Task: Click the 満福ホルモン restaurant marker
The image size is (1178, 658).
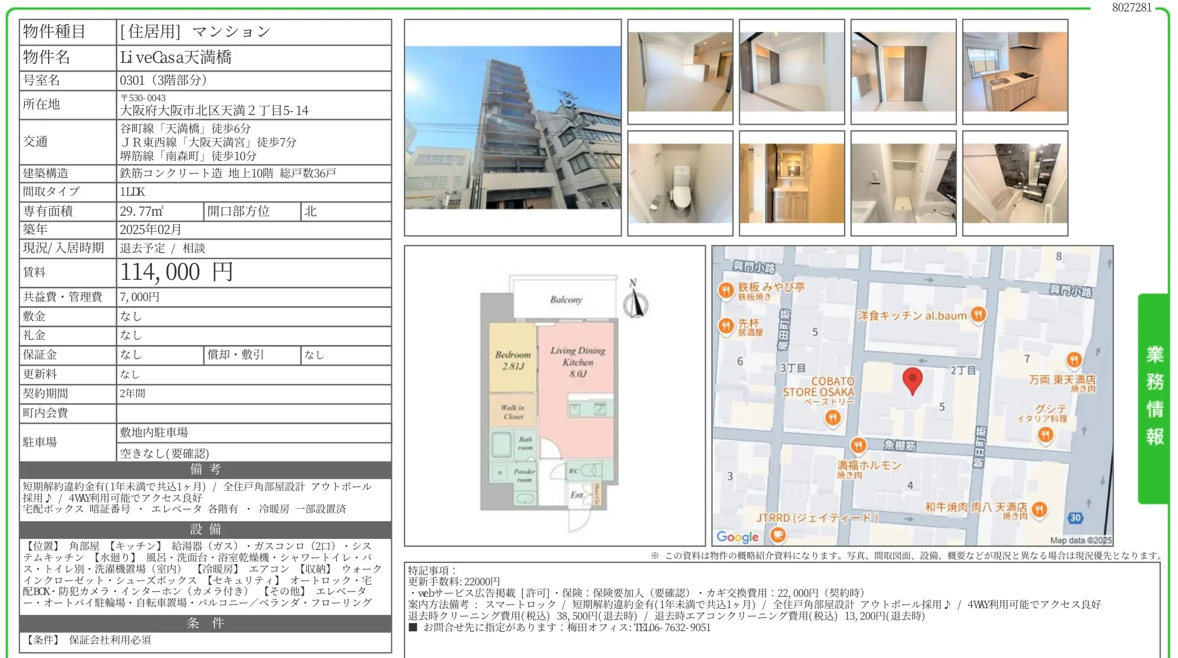Action: 858,445
